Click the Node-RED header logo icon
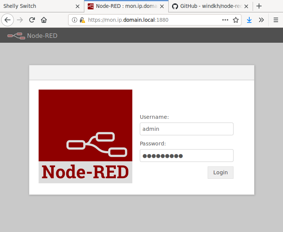The image size is (283, 232). point(16,36)
